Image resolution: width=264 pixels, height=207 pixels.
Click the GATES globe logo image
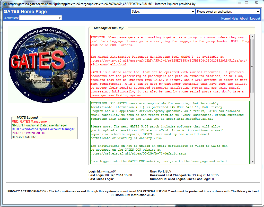coord(47,65)
